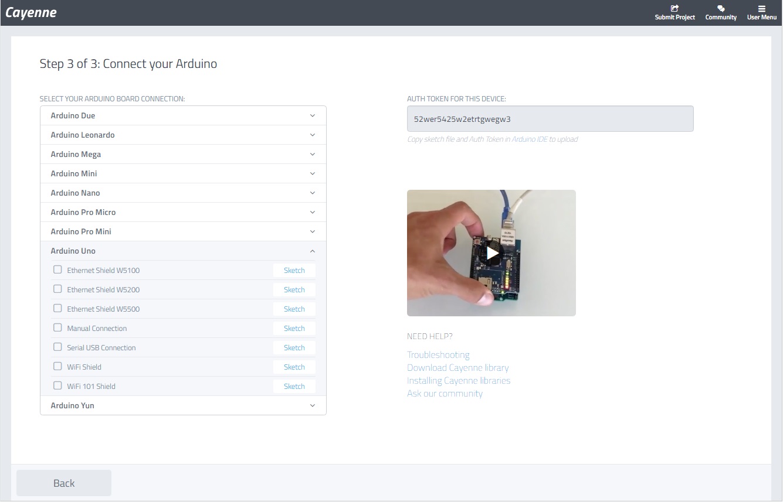
Task: Click the Arduino Pro Mini row label
Action: (81, 231)
